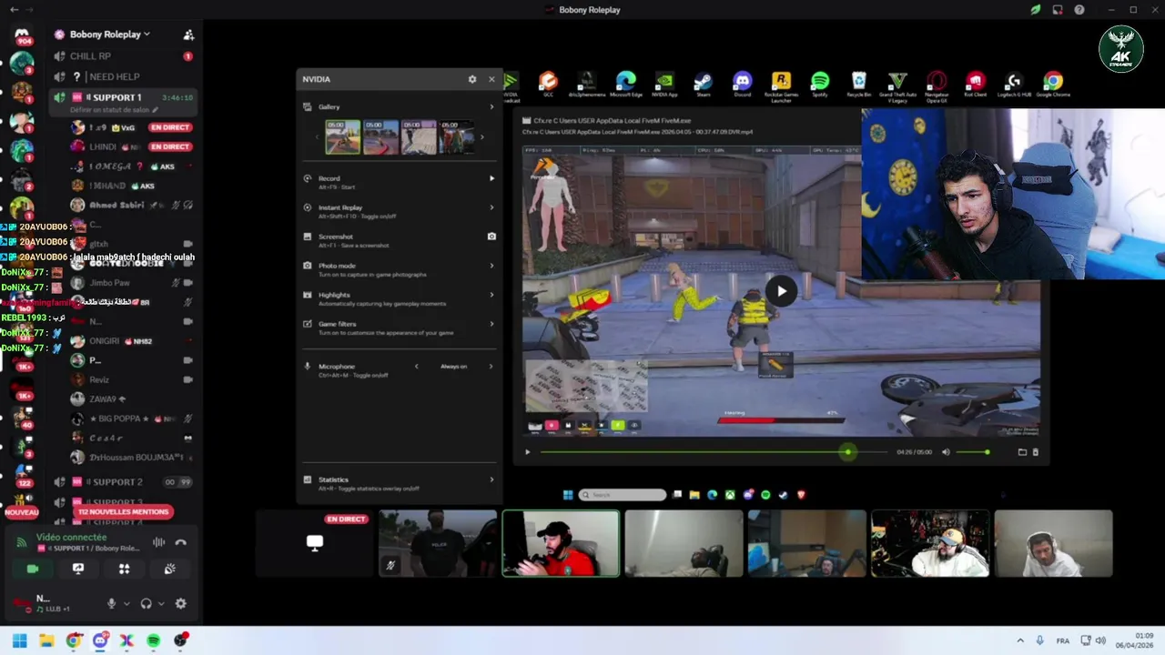
Task: Open clip folder icon in player
Action: coord(1022,452)
